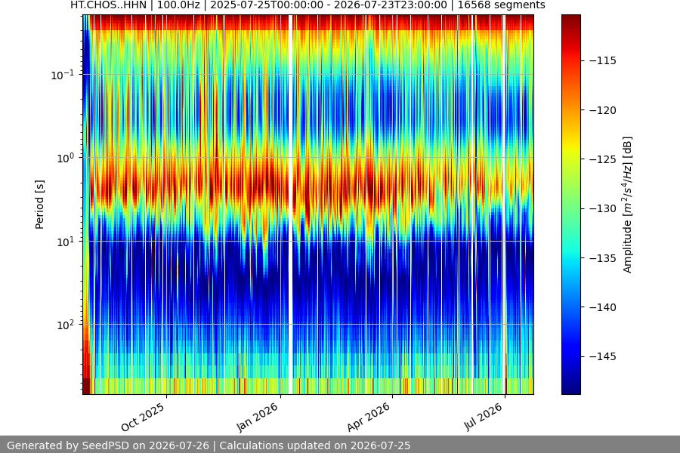Click the -125 colorbar tick label
The height and width of the screenshot is (453, 680).
tap(603, 159)
